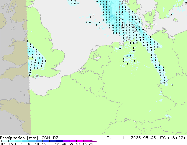Viewport: 187px width, 145px height.
Task: Select the legend color between 2 and 5
Action: (x=25, y=141)
